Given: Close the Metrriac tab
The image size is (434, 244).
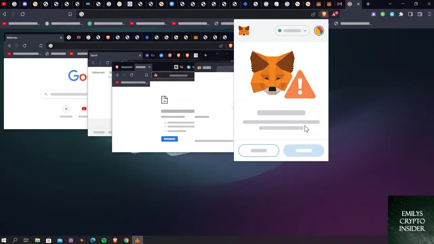Looking at the screenshot, I should (61, 38).
